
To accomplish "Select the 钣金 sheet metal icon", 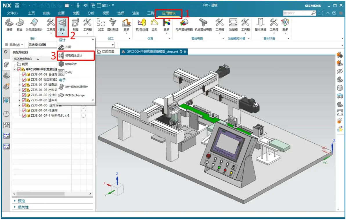I will point(19,25).
